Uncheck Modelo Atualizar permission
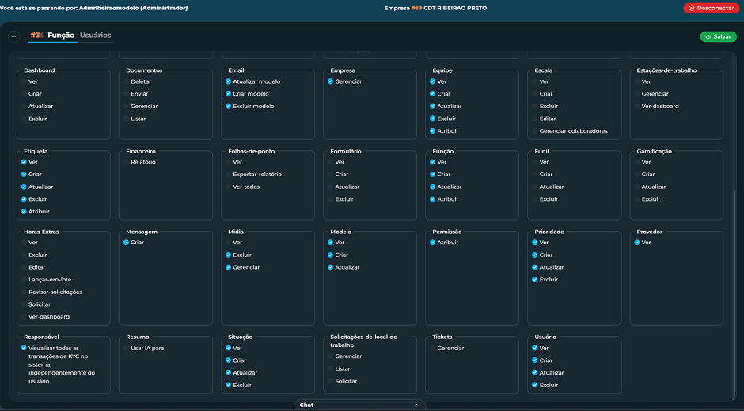The height and width of the screenshot is (411, 744). (330, 267)
